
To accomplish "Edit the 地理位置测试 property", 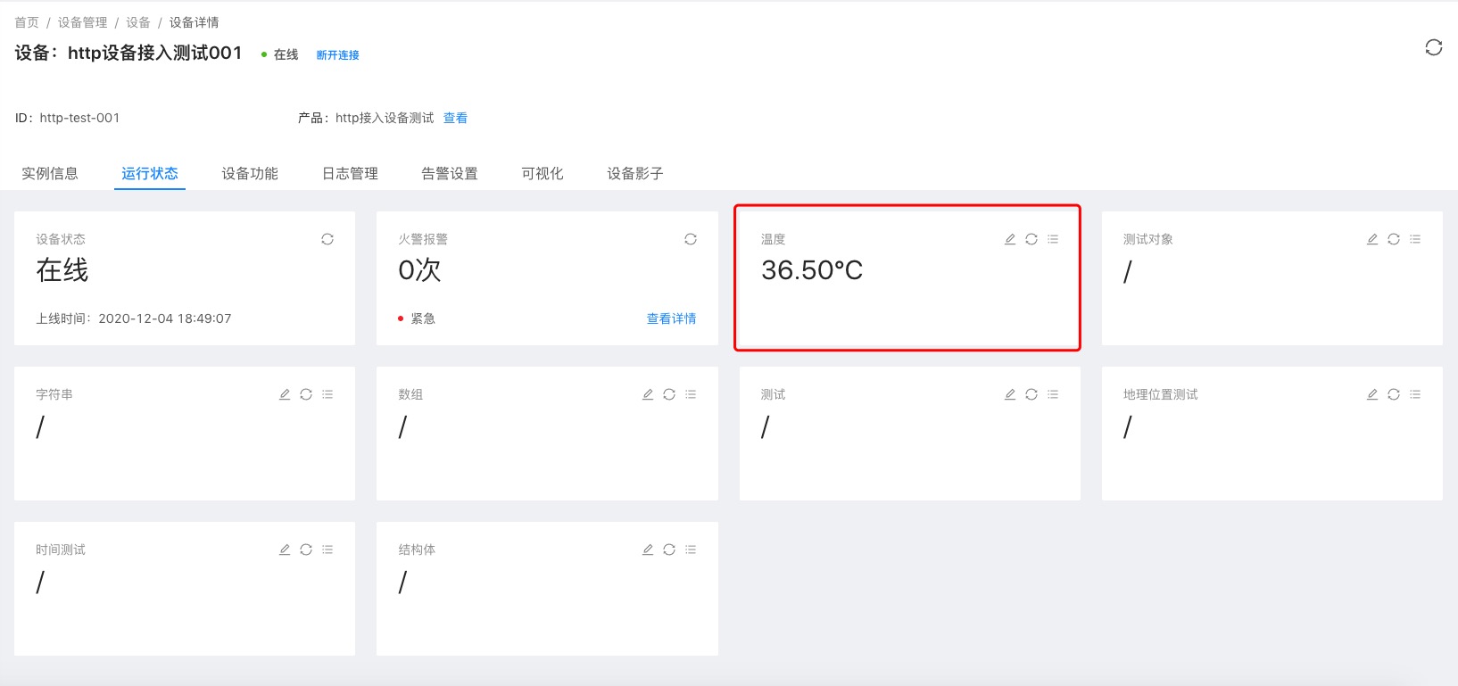I will [x=1372, y=394].
